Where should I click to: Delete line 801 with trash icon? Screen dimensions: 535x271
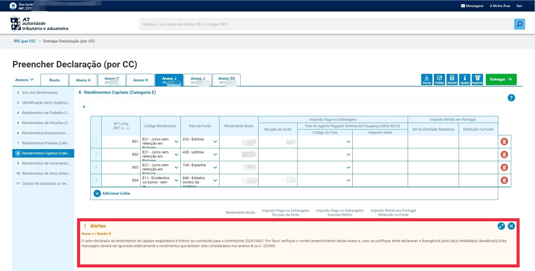(x=504, y=142)
